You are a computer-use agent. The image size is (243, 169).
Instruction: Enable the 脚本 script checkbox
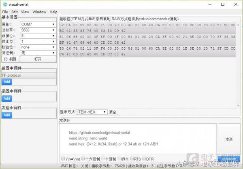pos(119,158)
